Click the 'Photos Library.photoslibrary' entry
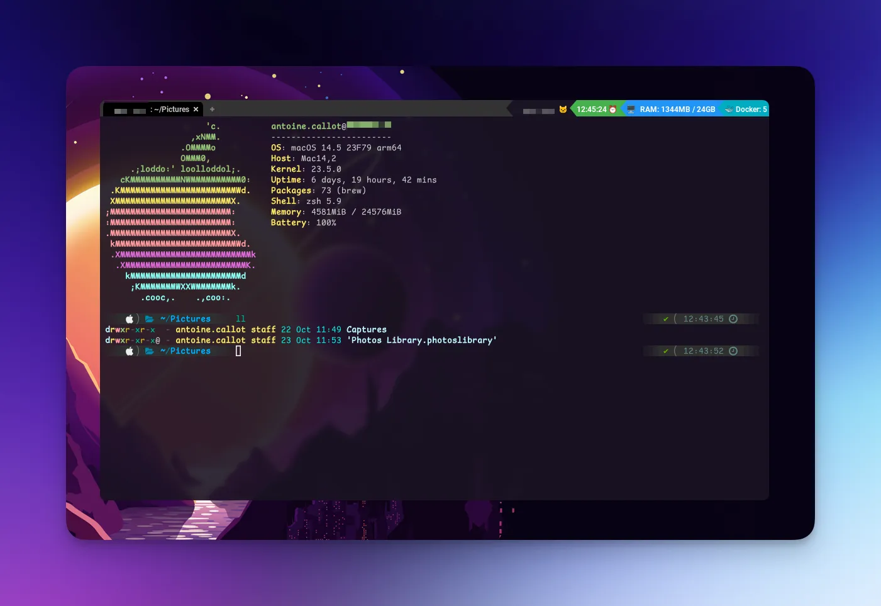This screenshot has height=606, width=881. click(x=421, y=340)
